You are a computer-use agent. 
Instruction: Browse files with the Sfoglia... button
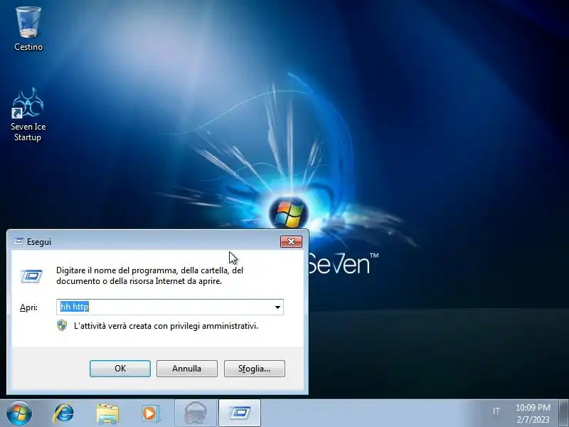[255, 369]
